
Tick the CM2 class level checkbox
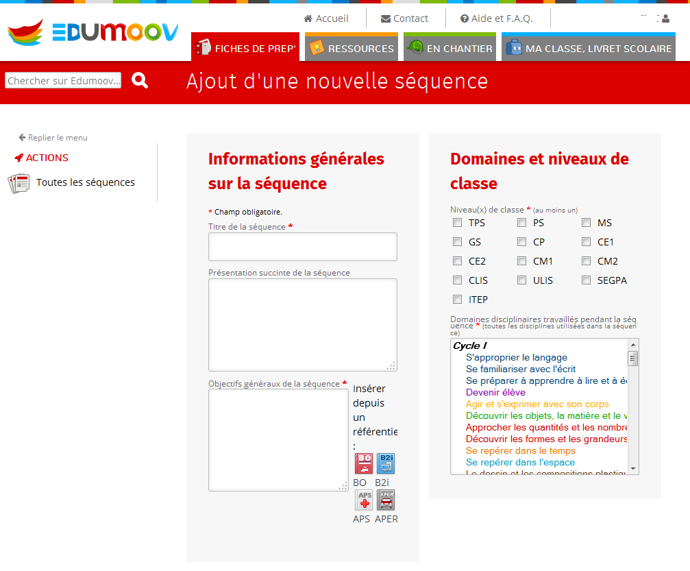coord(586,261)
